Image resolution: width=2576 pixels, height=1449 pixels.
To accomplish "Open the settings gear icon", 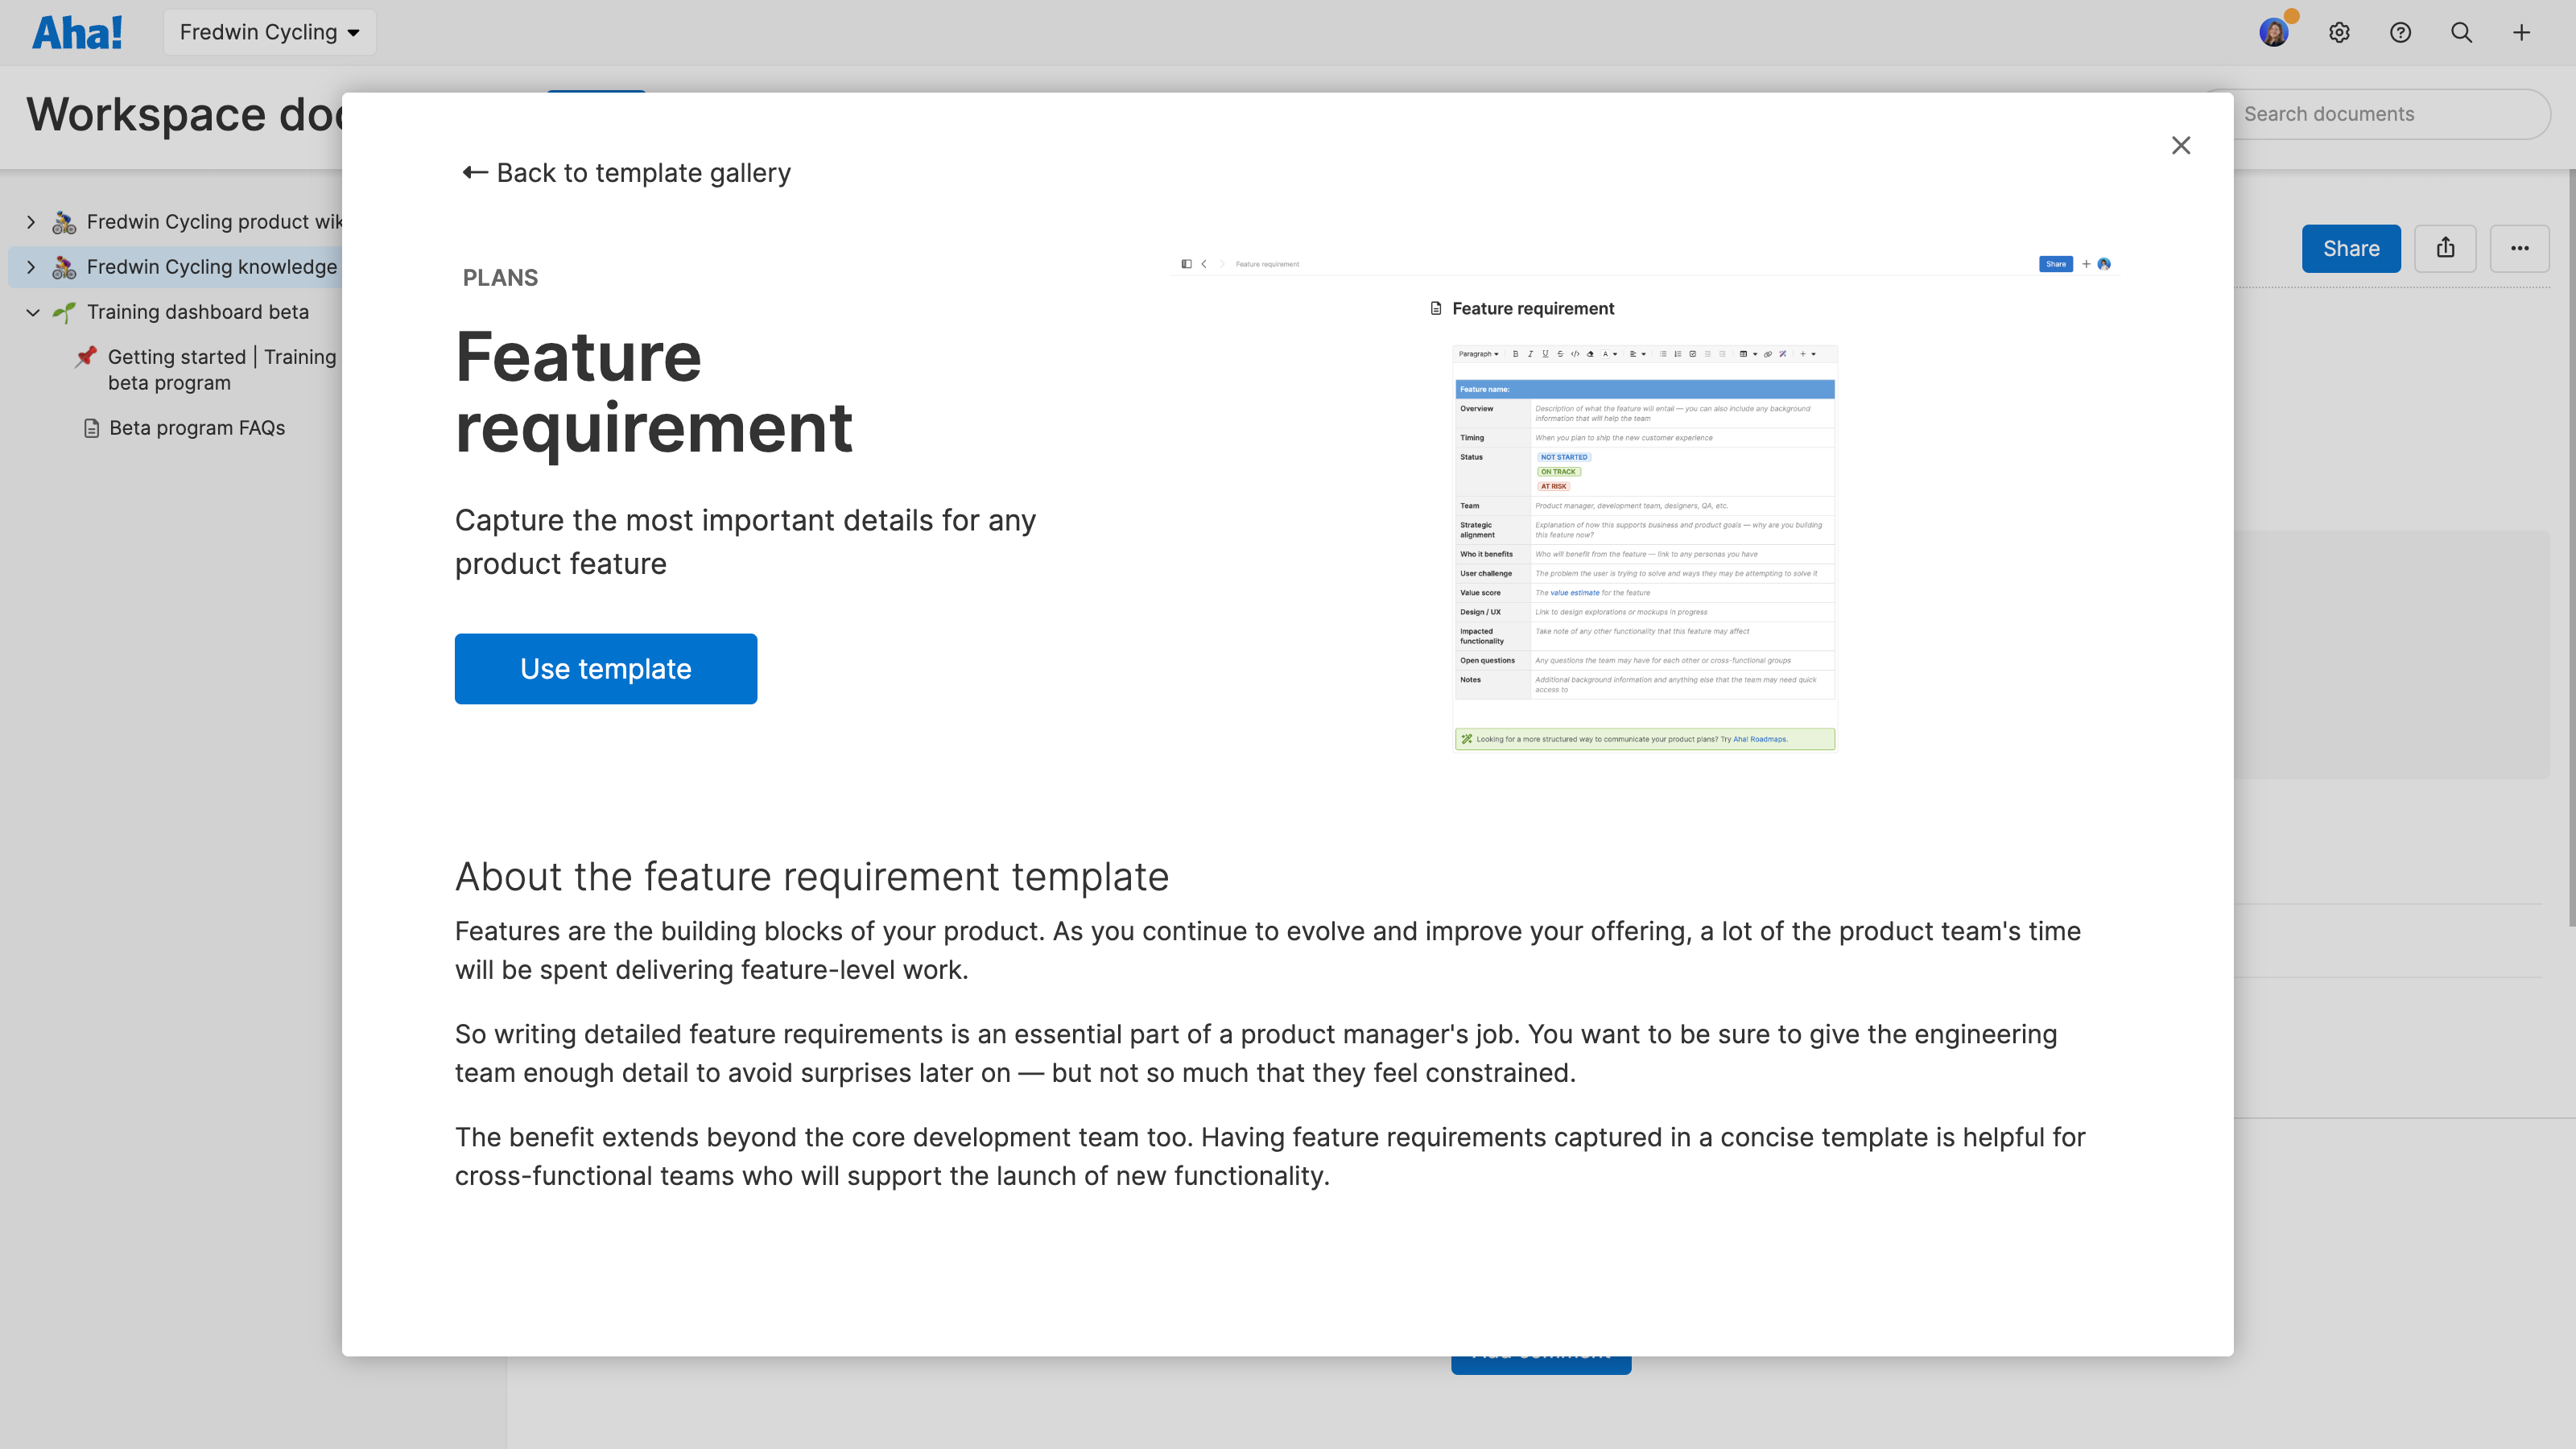I will pyautogui.click(x=2340, y=32).
